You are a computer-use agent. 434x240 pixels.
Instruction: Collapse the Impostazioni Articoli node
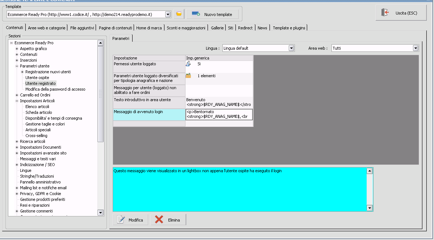(17, 101)
